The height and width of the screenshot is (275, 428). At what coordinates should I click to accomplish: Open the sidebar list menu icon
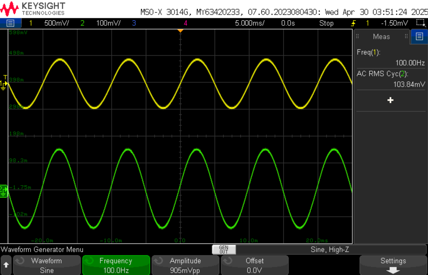pos(419,36)
